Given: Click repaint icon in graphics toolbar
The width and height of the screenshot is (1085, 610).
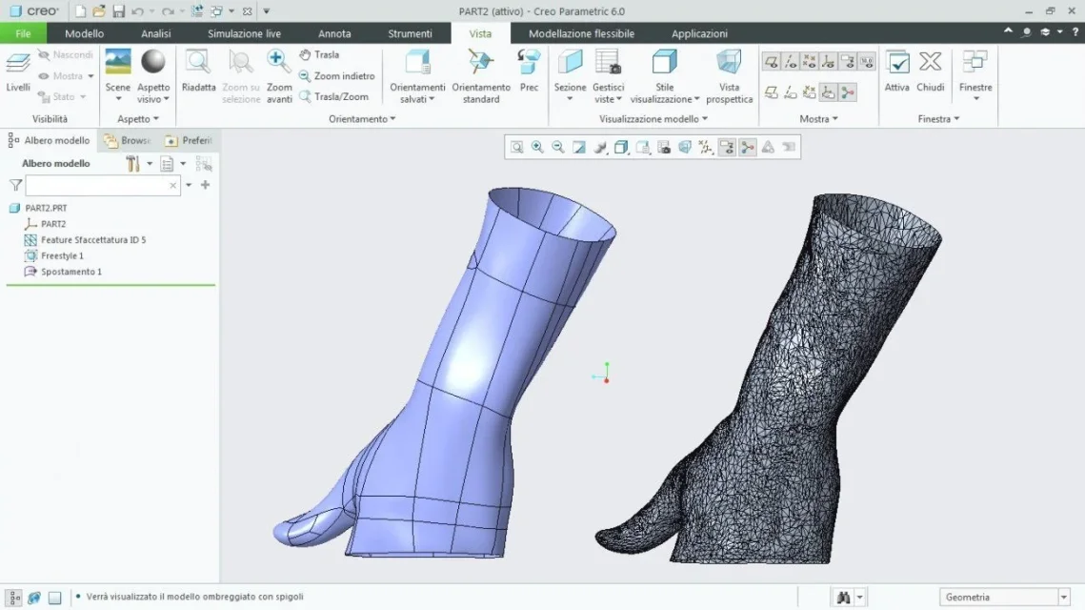Looking at the screenshot, I should 578,147.
